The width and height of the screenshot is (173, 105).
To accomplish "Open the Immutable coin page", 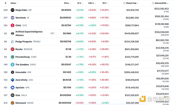I will tap(21, 72).
